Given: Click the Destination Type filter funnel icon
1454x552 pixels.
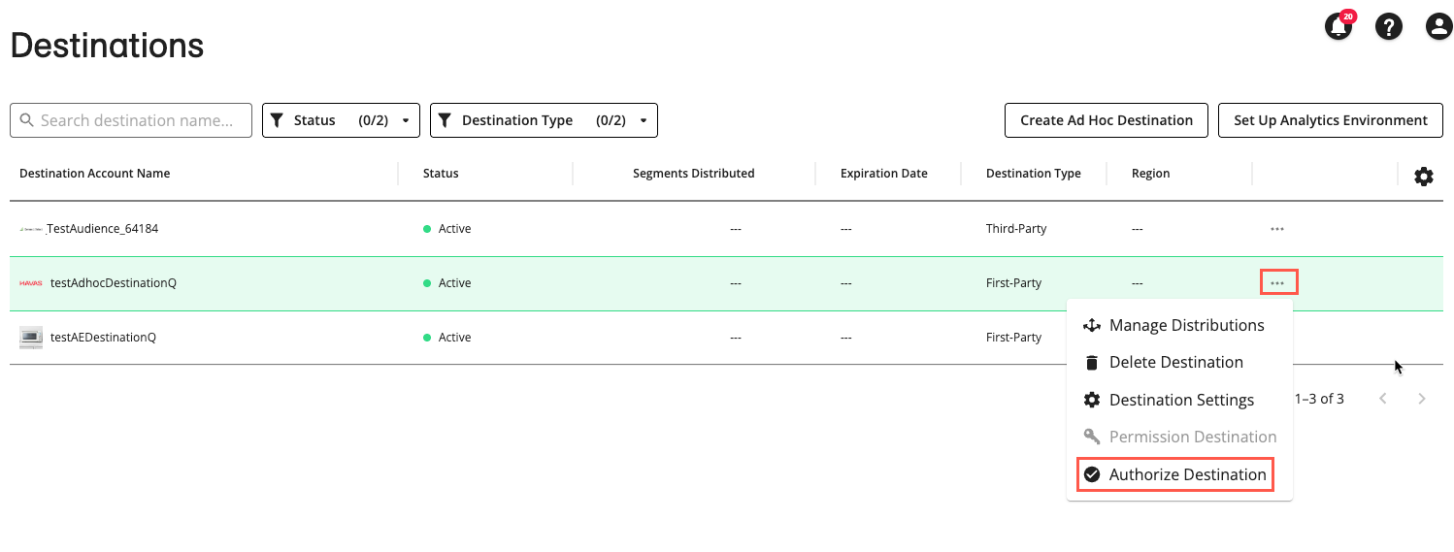Looking at the screenshot, I should pyautogui.click(x=445, y=120).
